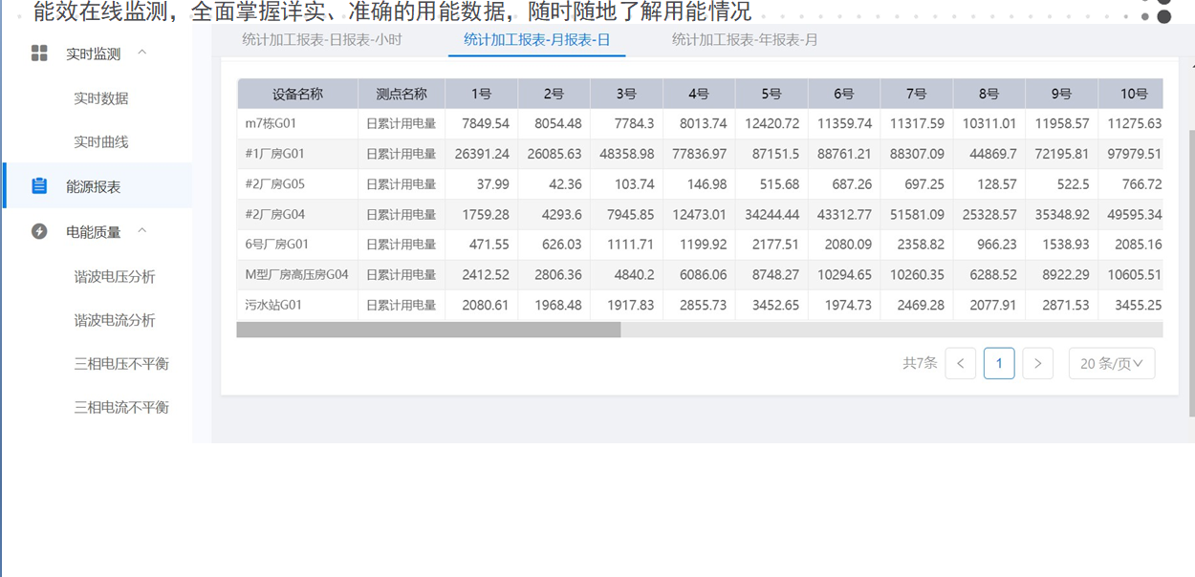Image resolution: width=1195 pixels, height=577 pixels.
Task: Click the 实时监测 grid icon
Action: [x=39, y=53]
